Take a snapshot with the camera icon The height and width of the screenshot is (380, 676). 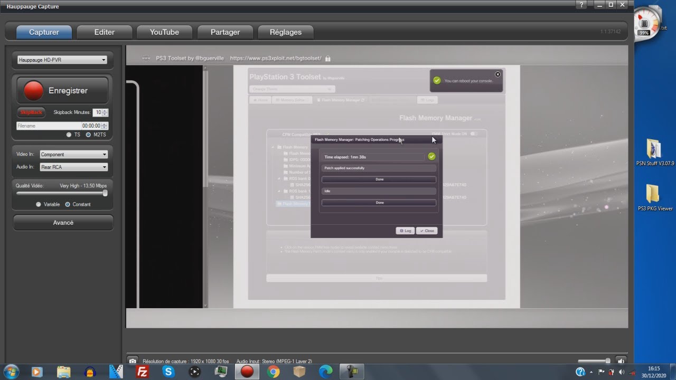133,360
